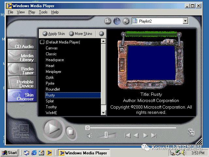209x157 pixels.
Task: Click the More Skins button
Action: tap(81, 34)
